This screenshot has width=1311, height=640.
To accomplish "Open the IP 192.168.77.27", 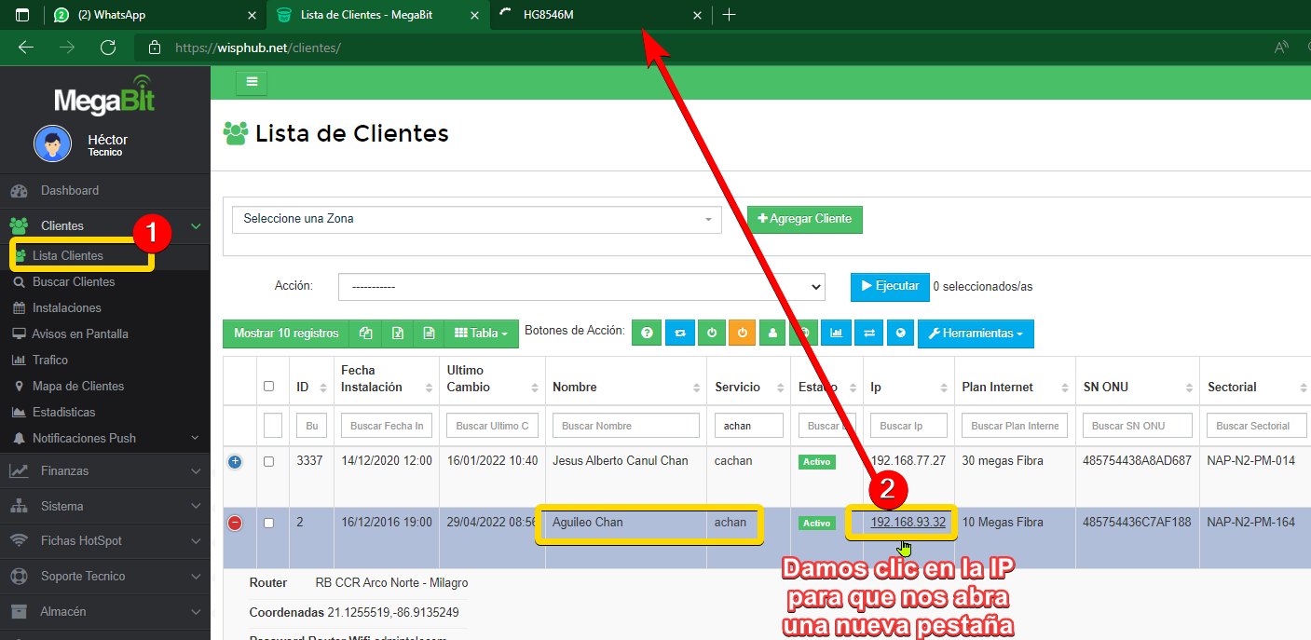I will (908, 460).
